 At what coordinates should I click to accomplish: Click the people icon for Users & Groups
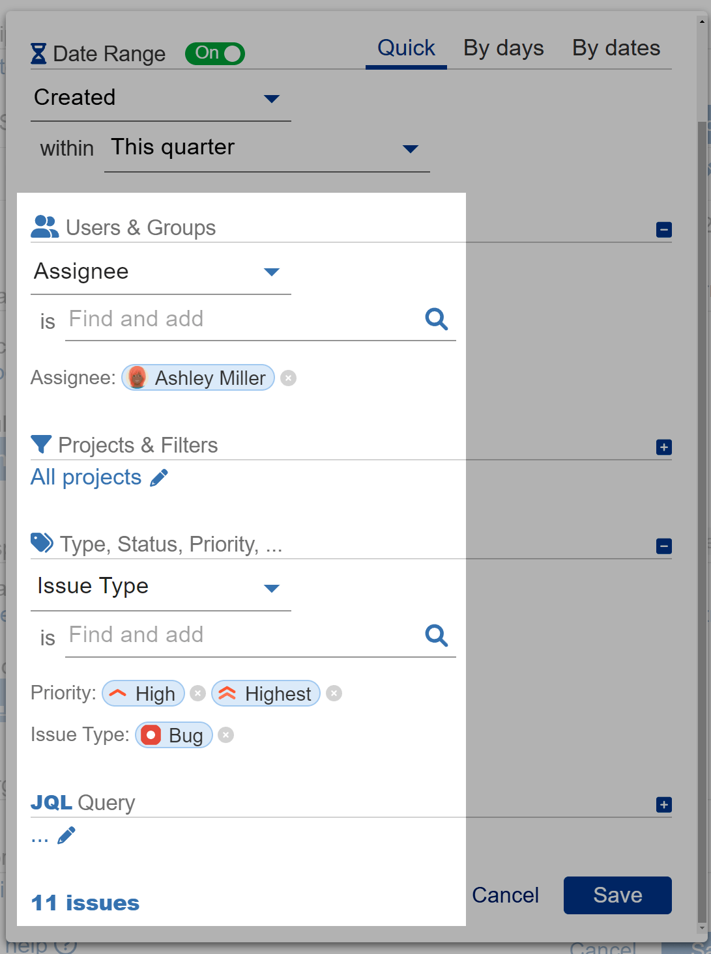coord(44,227)
